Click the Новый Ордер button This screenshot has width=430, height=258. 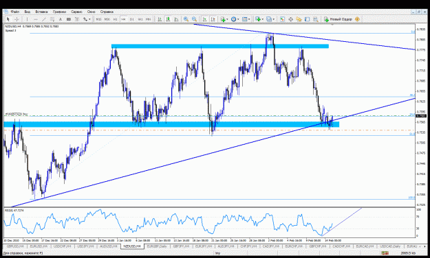pos(338,19)
